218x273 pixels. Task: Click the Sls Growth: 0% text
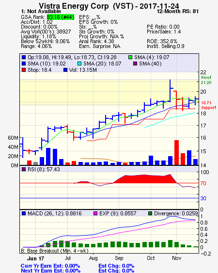(96, 32)
